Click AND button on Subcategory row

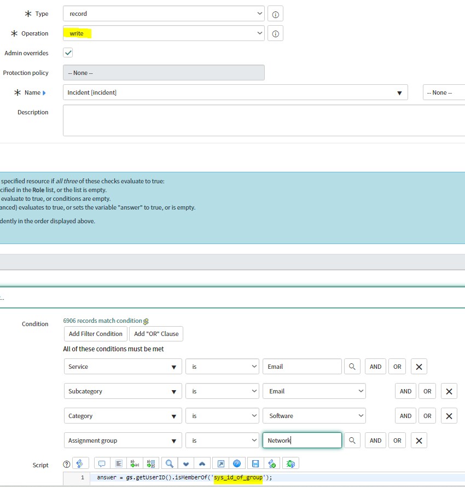(x=405, y=391)
